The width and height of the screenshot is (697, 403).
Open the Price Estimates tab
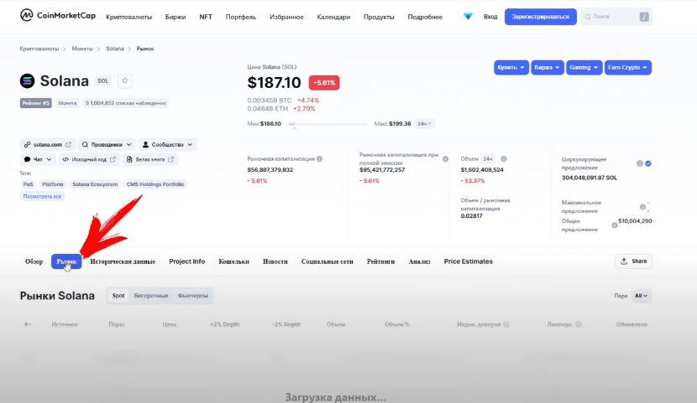tap(468, 261)
